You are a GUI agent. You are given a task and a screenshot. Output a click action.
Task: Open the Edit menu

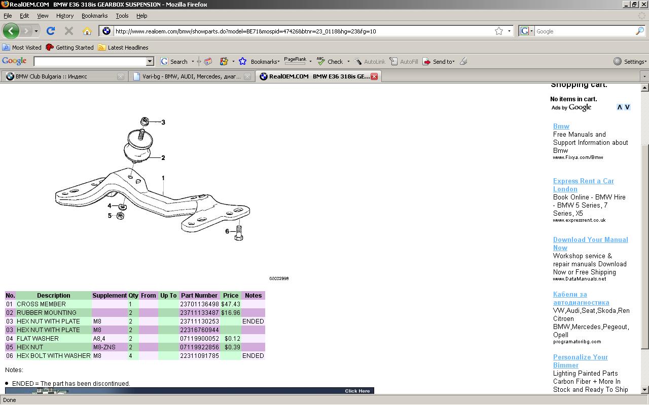pos(24,16)
